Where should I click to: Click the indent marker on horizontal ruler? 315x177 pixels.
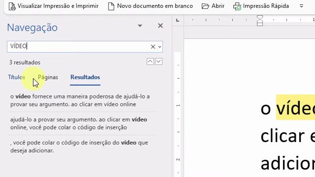click(x=260, y=21)
